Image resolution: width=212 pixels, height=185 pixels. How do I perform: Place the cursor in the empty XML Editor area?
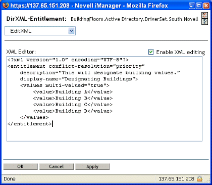(104, 133)
